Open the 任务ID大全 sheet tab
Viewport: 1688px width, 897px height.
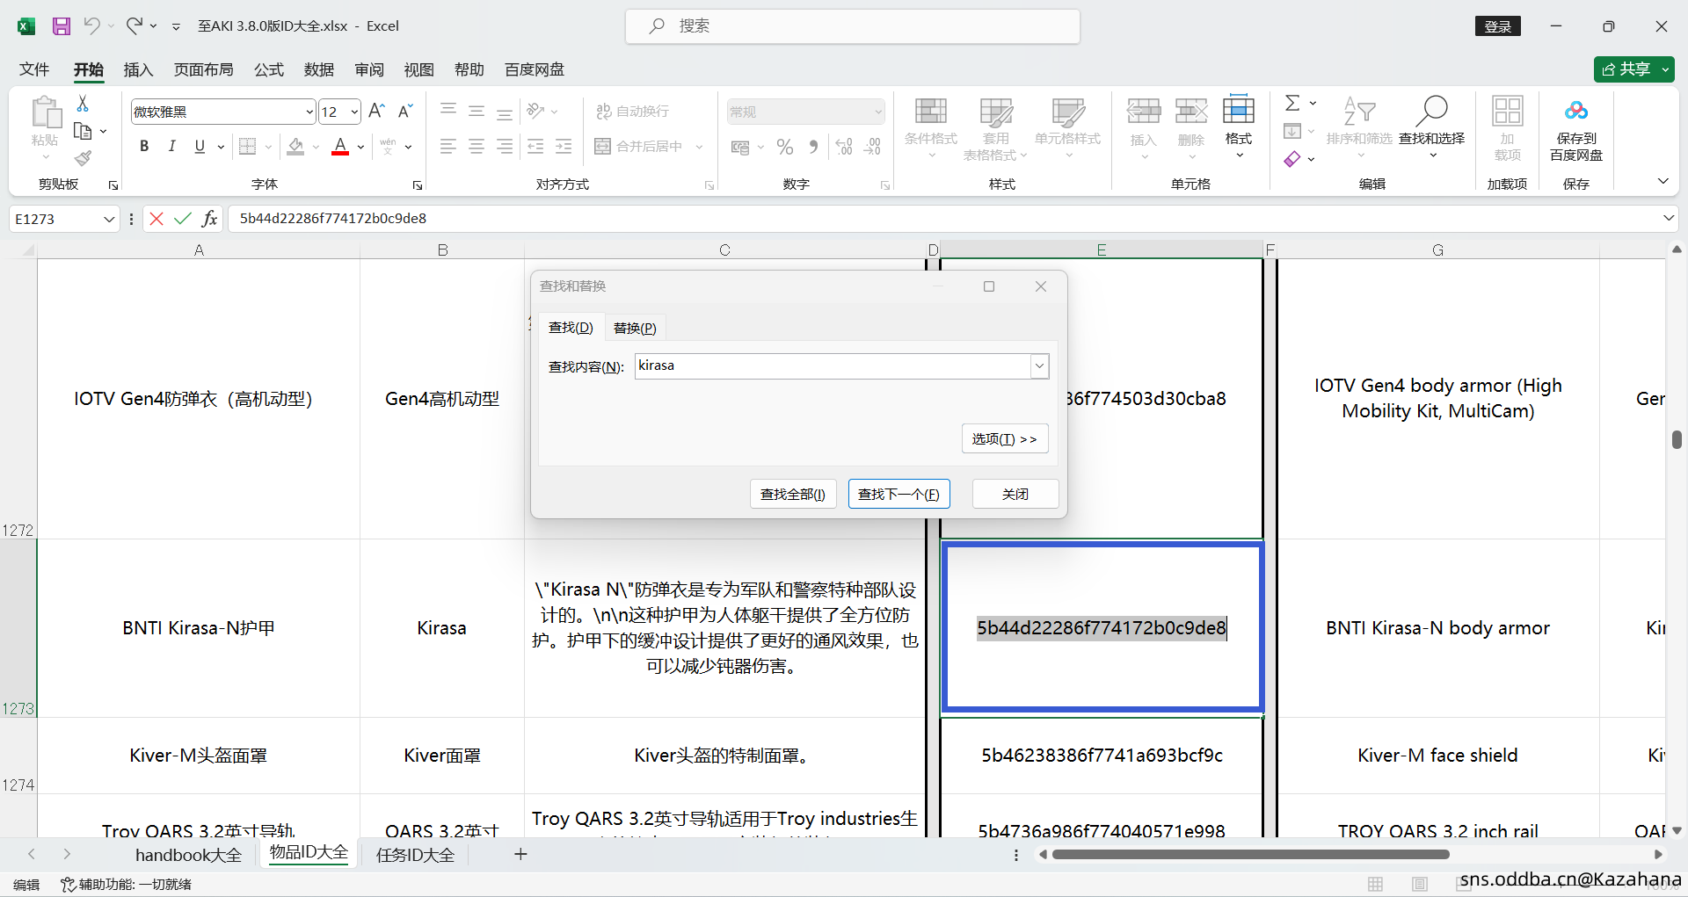click(415, 855)
